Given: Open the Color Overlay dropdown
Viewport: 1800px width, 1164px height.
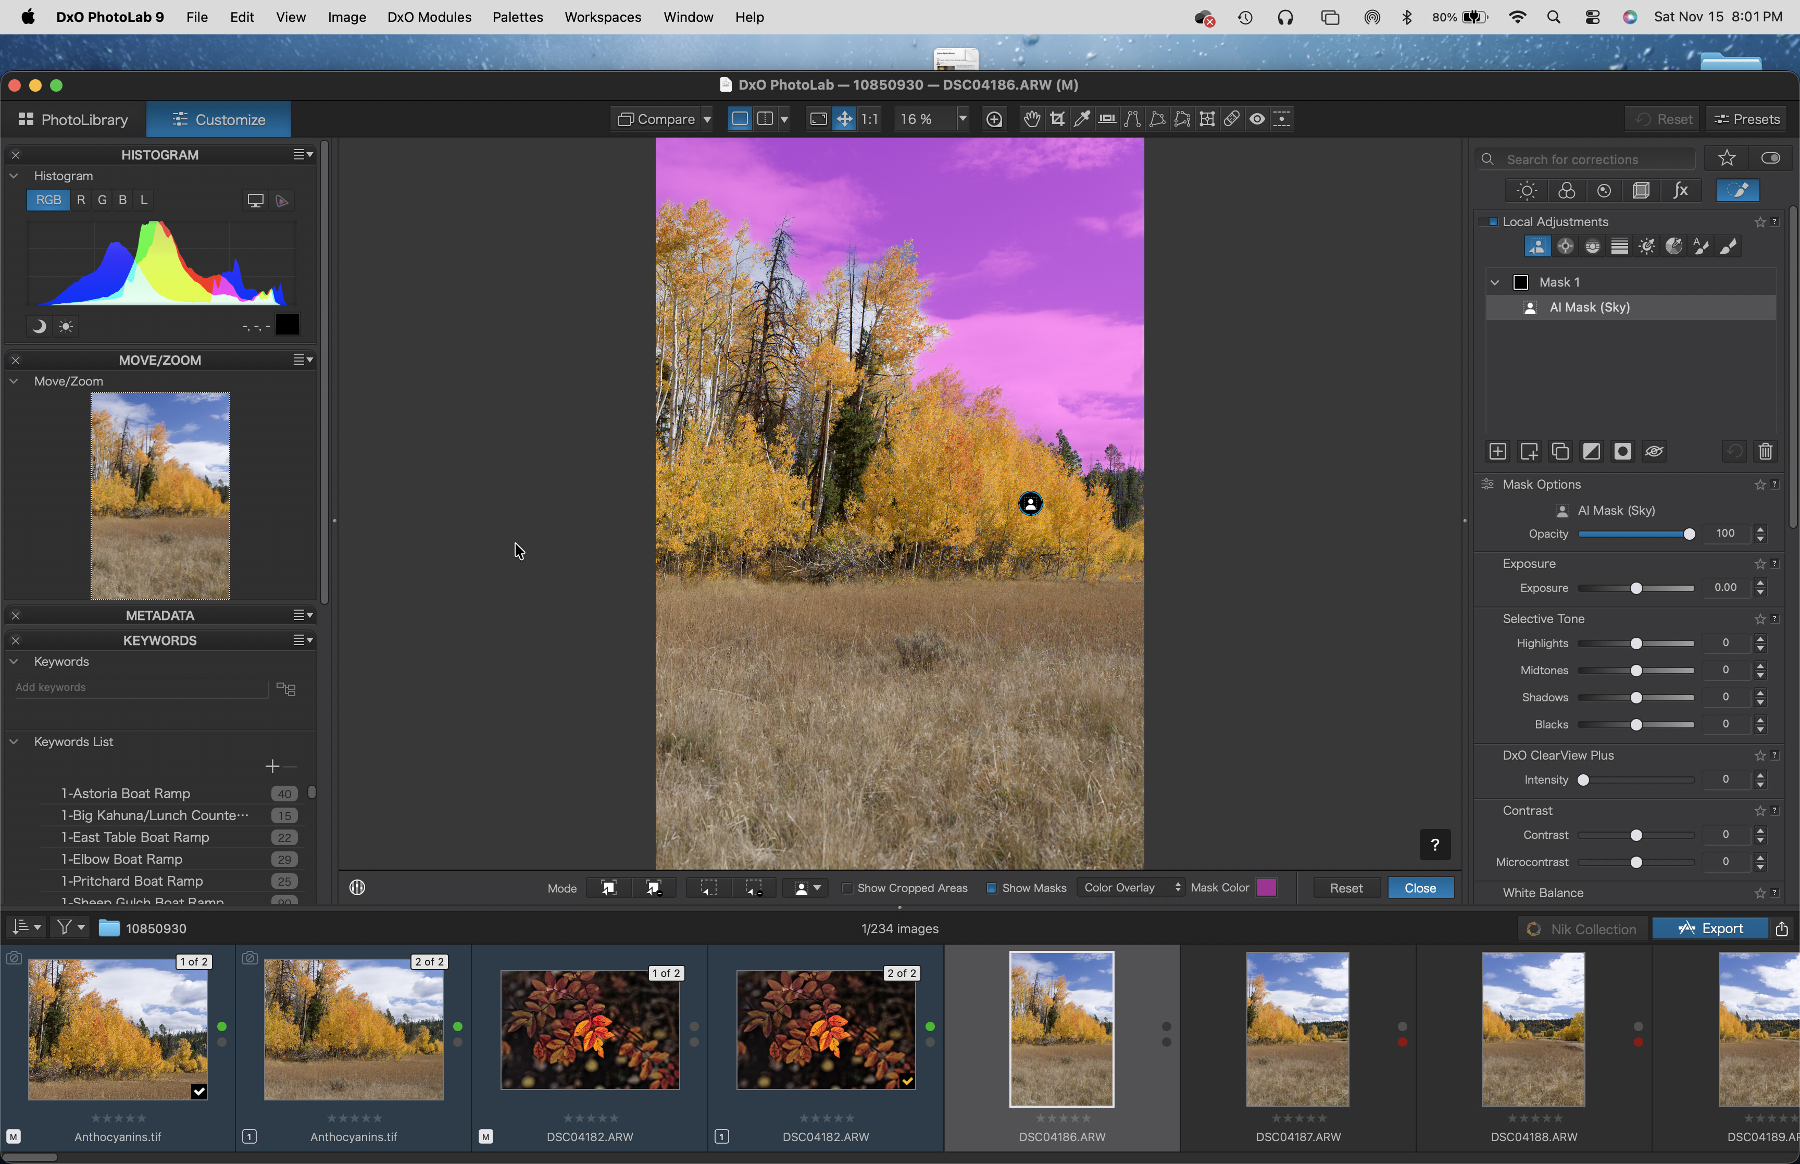Looking at the screenshot, I should (1131, 888).
